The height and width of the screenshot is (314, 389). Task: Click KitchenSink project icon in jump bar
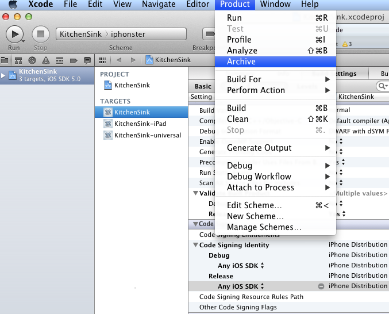pyautogui.click(x=149, y=60)
